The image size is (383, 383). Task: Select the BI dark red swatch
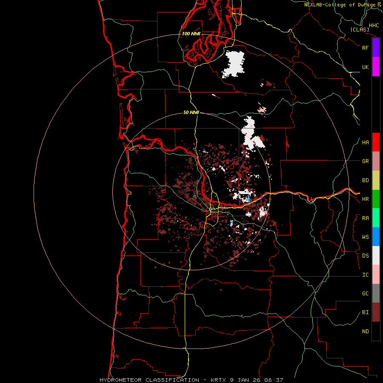pyautogui.click(x=376, y=312)
